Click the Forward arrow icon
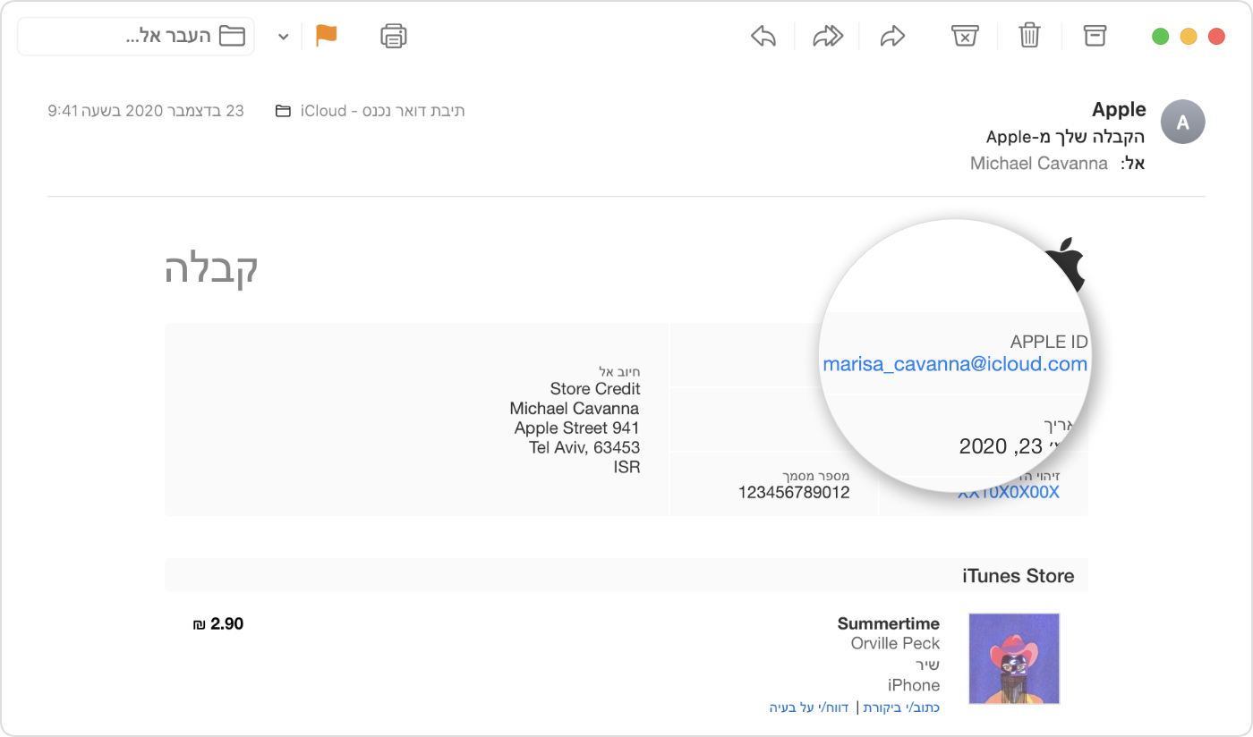Viewport: 1253px width, 737px height. click(x=892, y=36)
